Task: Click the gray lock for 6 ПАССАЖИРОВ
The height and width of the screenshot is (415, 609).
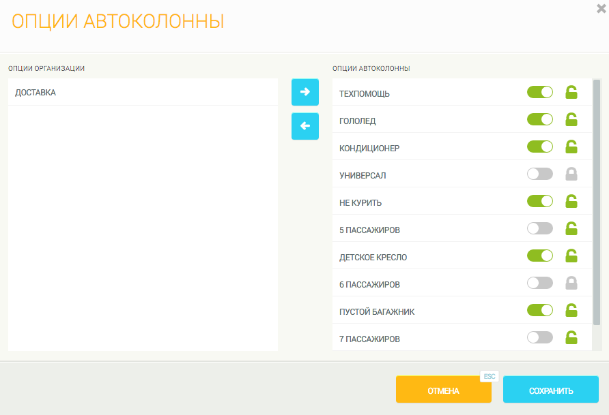Action: pyautogui.click(x=571, y=283)
